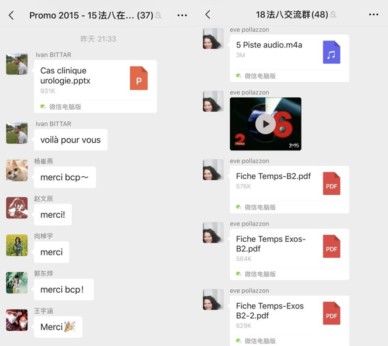
Task: Tap the "voilà pour vous" message bubble
Action: (71, 140)
